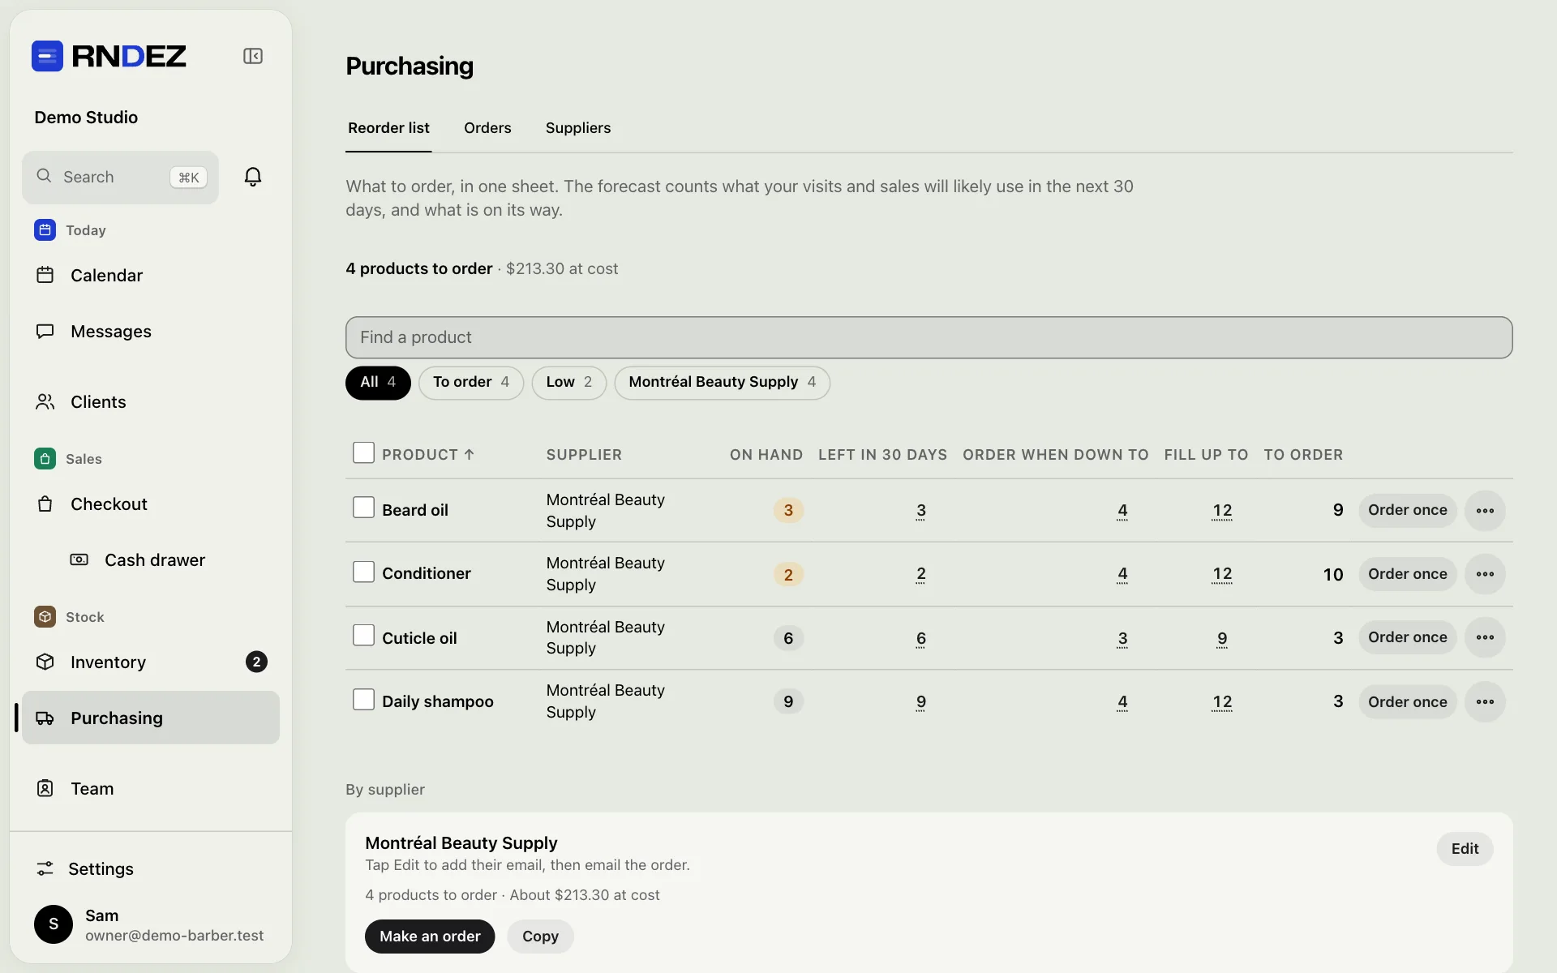Screen dimensions: 1557x973
Task: Switch to the Suppliers tab
Action: 578,128
